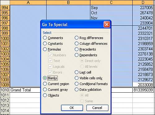This screenshot has height=115, width=155.
Task: Click the Cancel button
Action: tap(97, 108)
